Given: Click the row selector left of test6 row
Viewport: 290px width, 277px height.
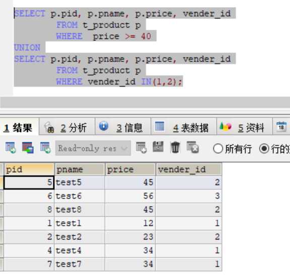Looking at the screenshot, I should tap(2, 196).
